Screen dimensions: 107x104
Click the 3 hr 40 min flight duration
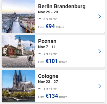pyautogui.click(x=50, y=19)
